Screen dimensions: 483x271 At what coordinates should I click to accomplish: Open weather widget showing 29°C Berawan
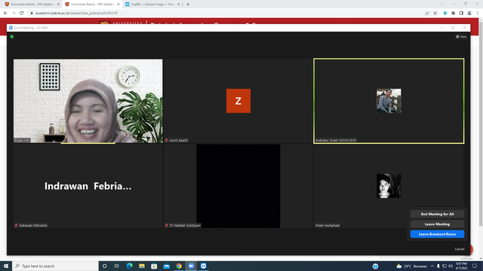412,266
